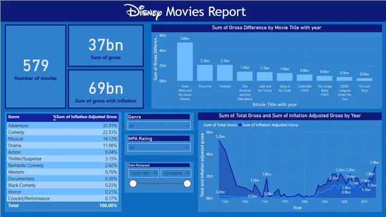Select the Song of the South bar
This screenshot has height=217, width=386.
285,77
